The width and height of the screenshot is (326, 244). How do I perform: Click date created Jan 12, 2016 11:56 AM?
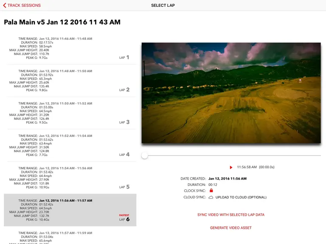point(228,179)
